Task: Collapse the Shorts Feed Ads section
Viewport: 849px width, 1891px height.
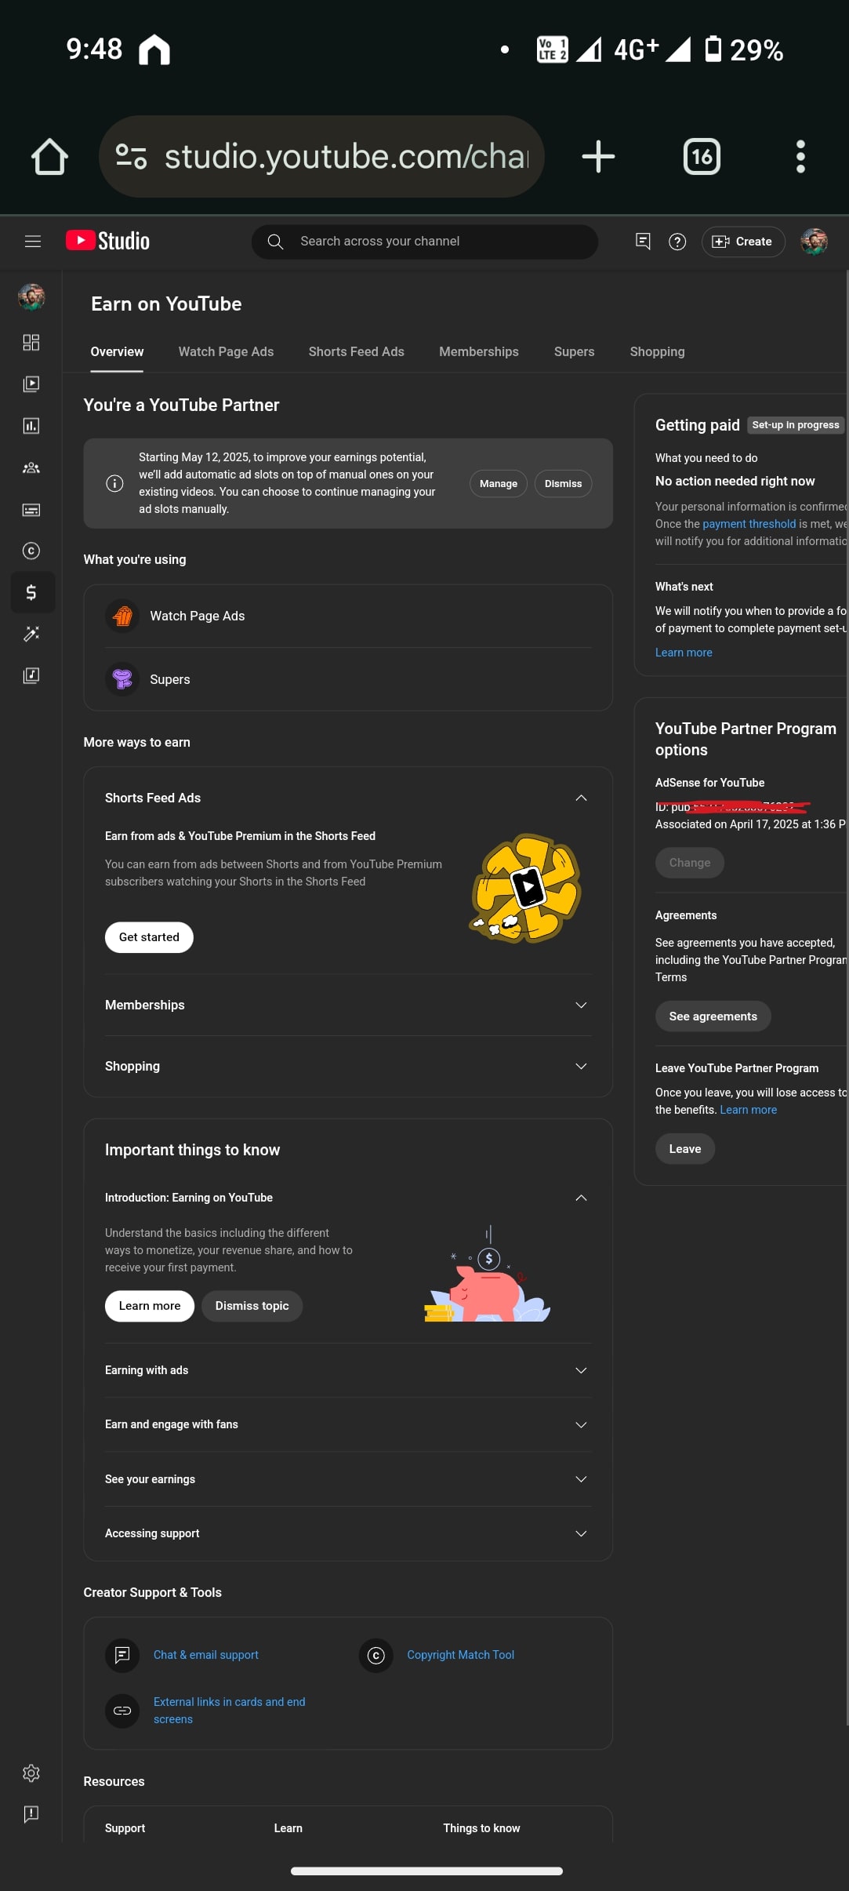Action: (581, 798)
